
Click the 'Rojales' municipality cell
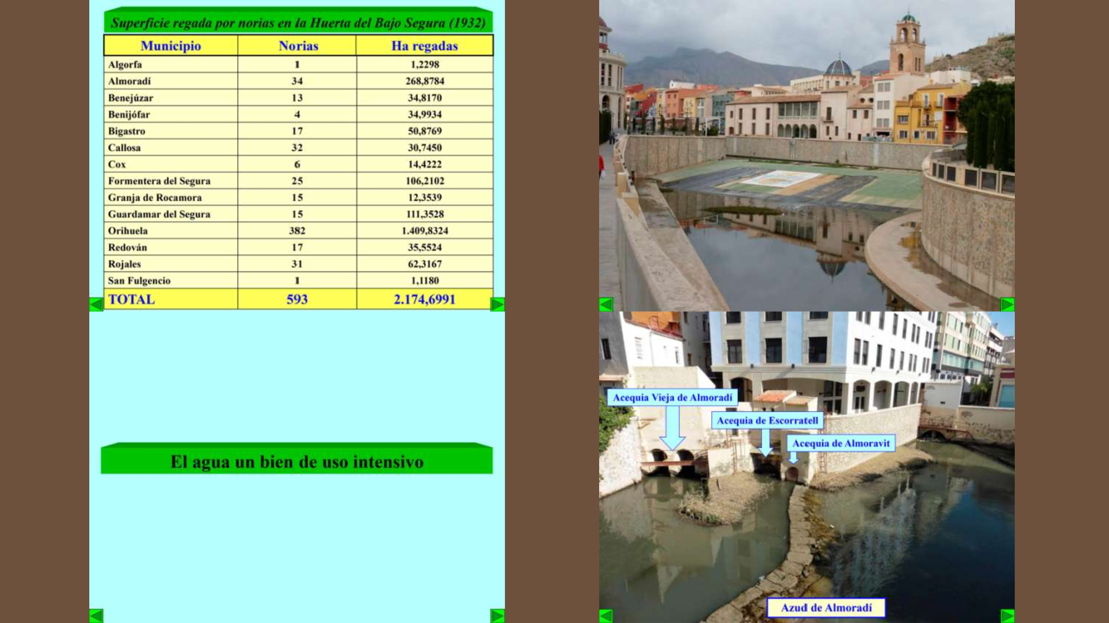(x=170, y=264)
